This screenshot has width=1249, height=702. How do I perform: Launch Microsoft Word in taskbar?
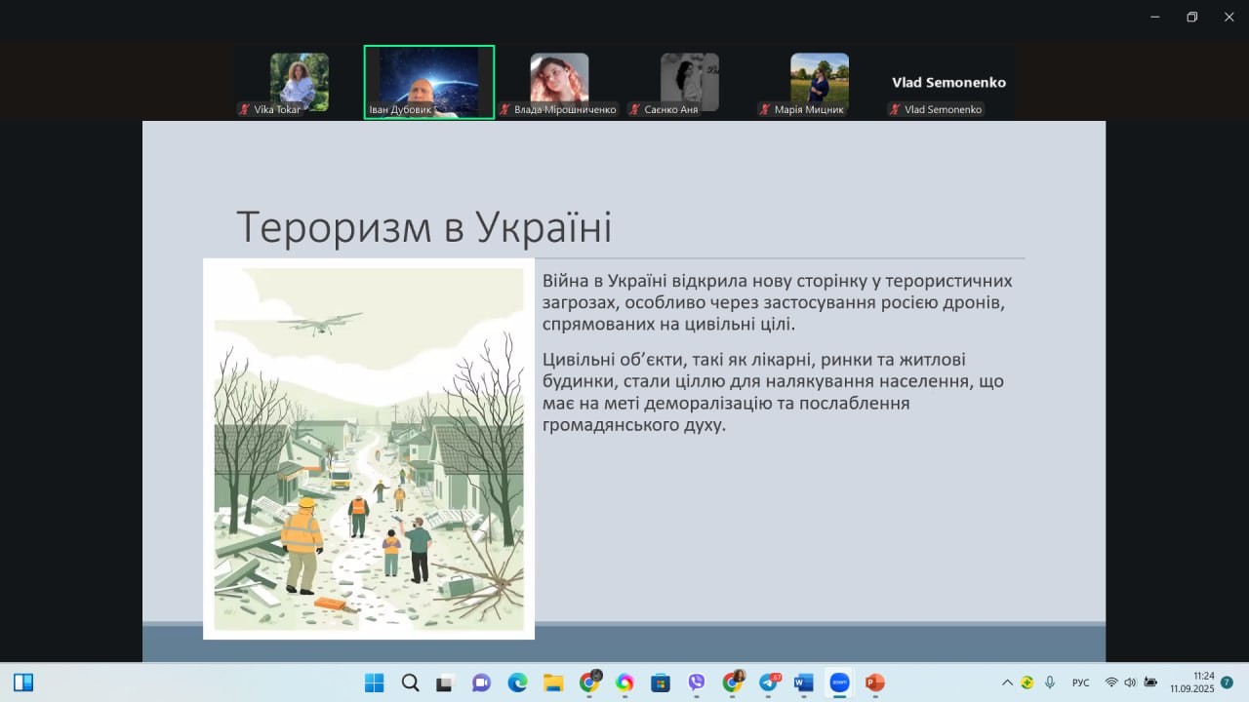coord(803,682)
